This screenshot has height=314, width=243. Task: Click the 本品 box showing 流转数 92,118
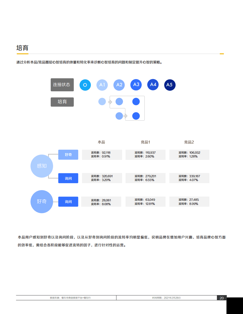pos(102,155)
